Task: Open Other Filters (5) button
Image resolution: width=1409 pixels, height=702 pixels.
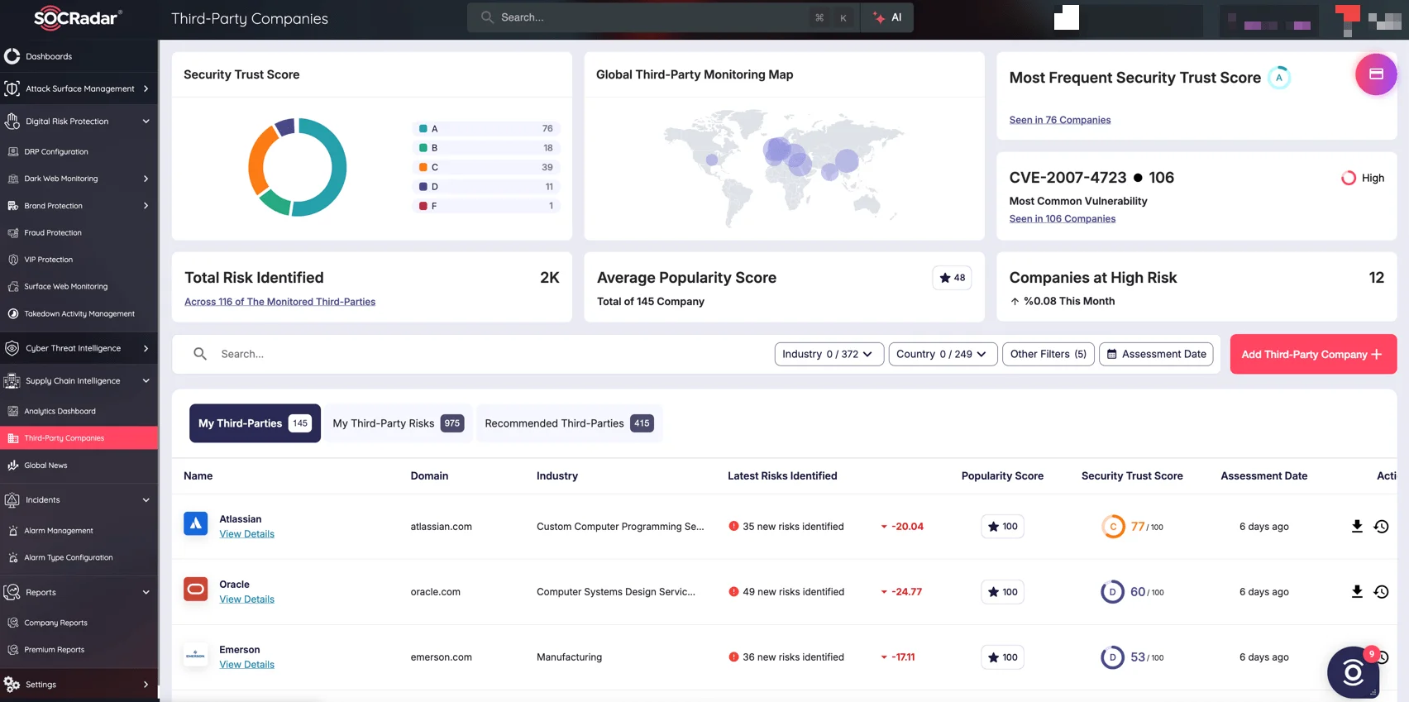Action: tap(1048, 354)
